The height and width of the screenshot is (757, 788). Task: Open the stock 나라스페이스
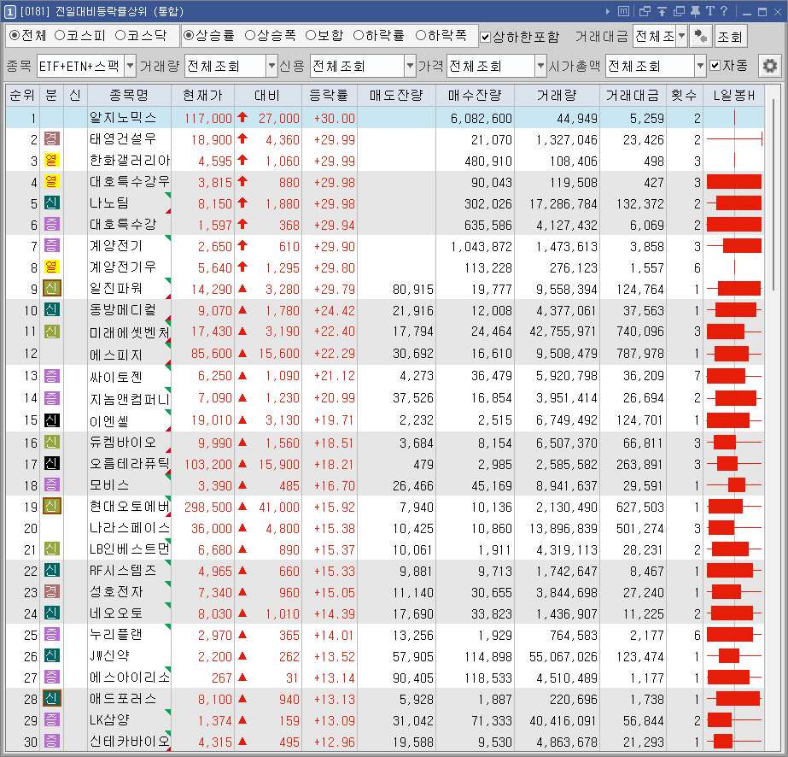[130, 528]
